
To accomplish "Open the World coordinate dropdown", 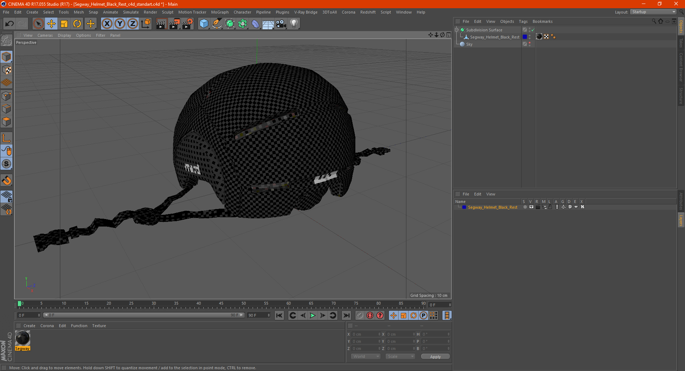I will click(366, 356).
